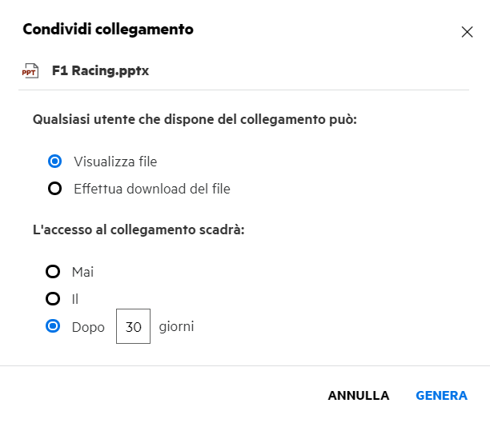The image size is (490, 423).
Task: Click the Dopo label text
Action: pyautogui.click(x=88, y=327)
